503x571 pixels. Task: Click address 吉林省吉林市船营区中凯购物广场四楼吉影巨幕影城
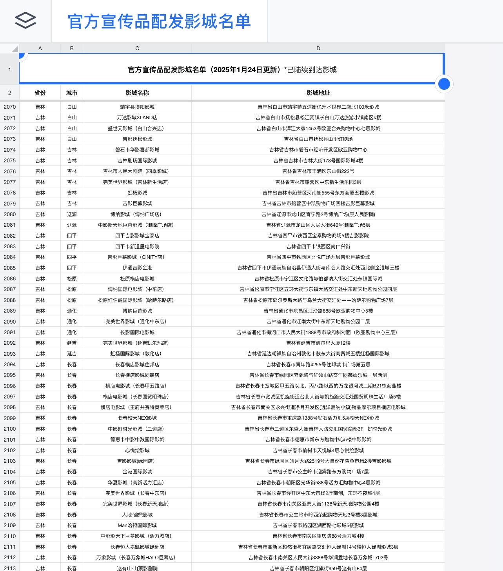[318, 203]
